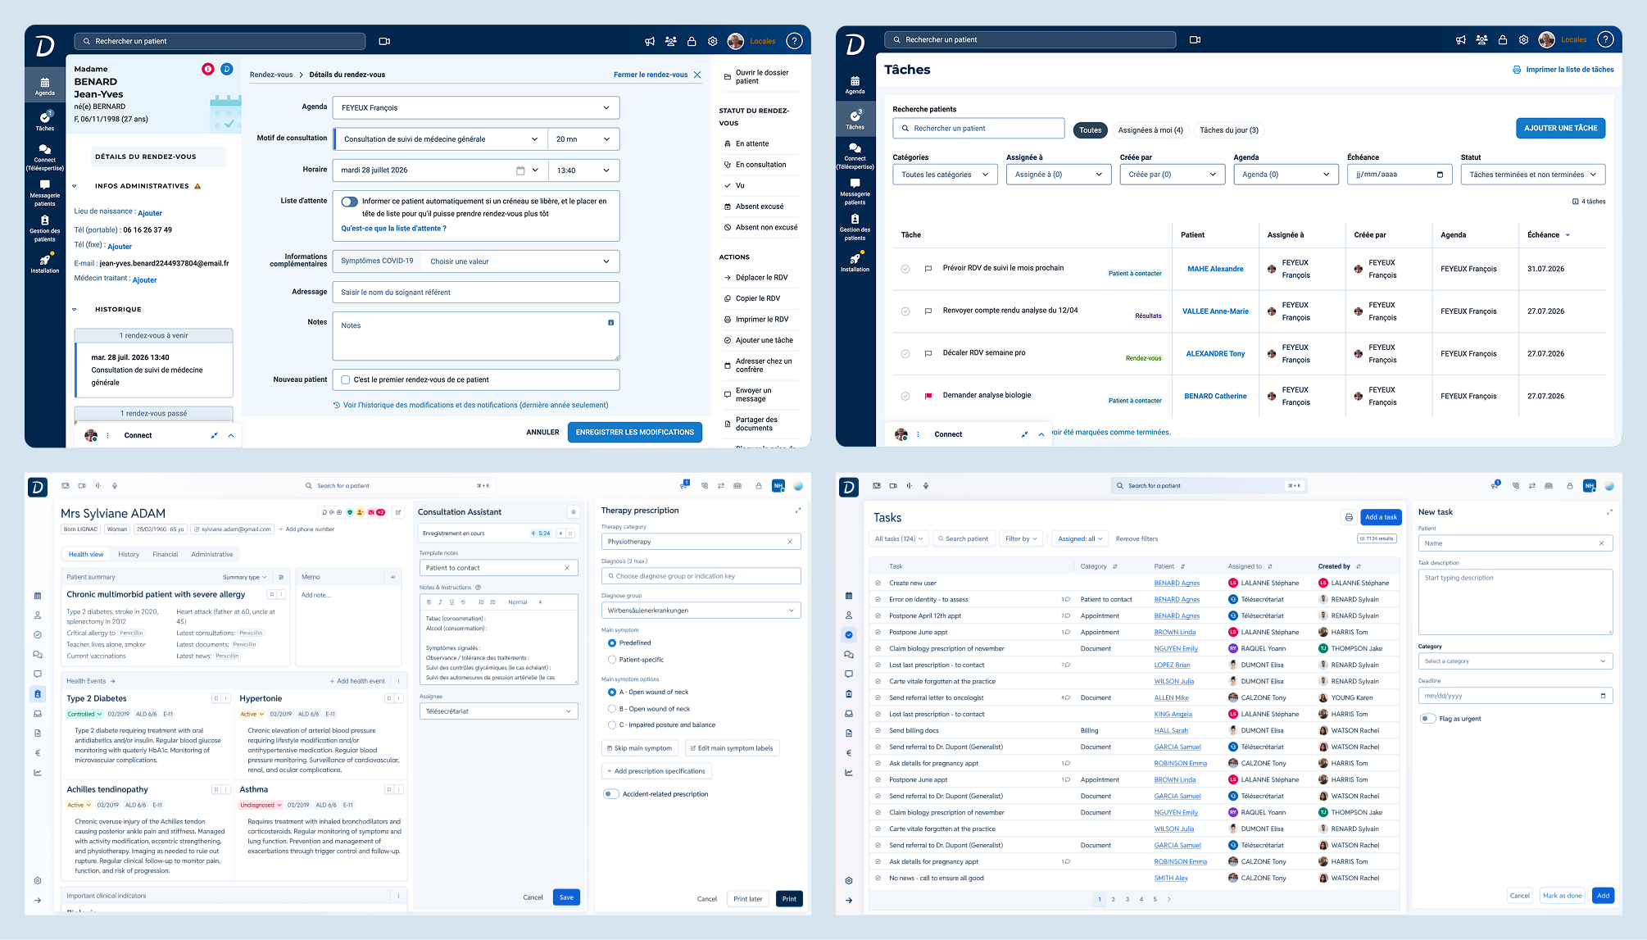The width and height of the screenshot is (1647, 940).
Task: Open the settings gear in the Tâches window header
Action: pos(1523,39)
